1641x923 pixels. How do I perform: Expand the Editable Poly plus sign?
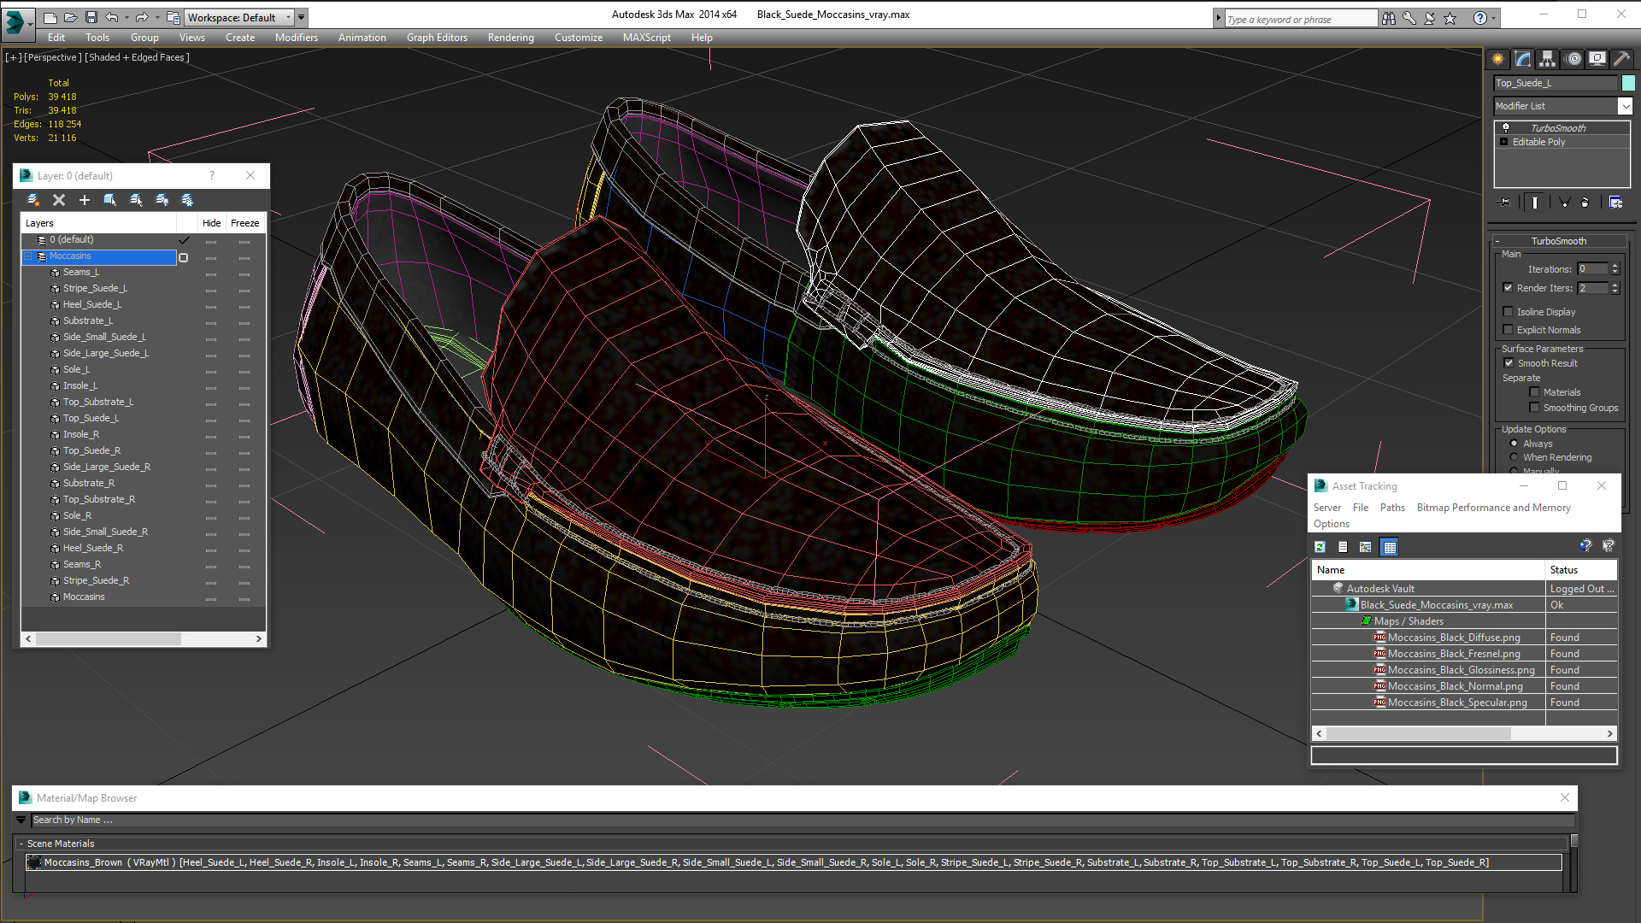1503,142
